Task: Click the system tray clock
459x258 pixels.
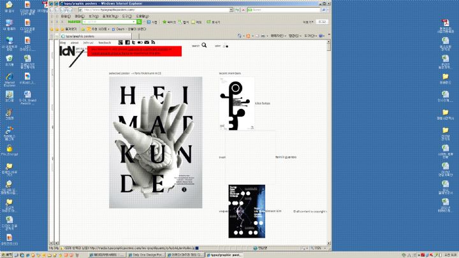Action: [x=451, y=255]
